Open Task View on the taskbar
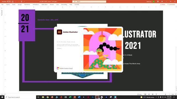 38,97
